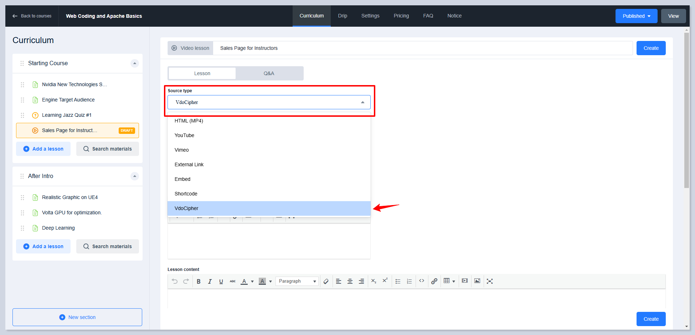
Task: Open fullscreen editor mode icon
Action: [490, 281]
